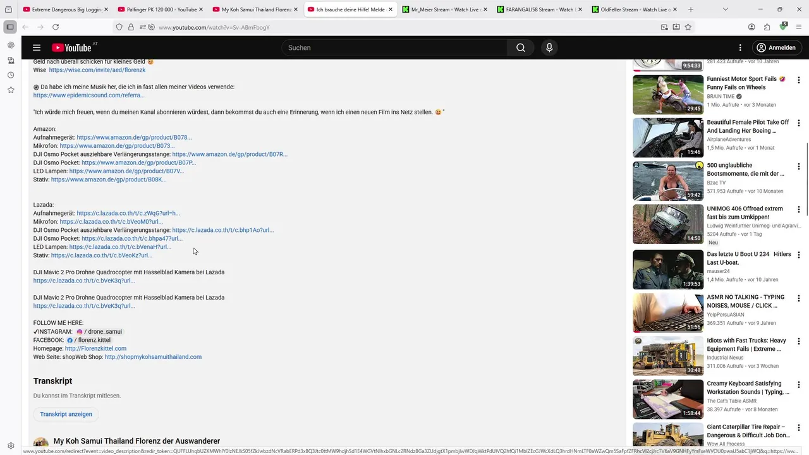Reload the page with browser refresh

click(x=56, y=27)
